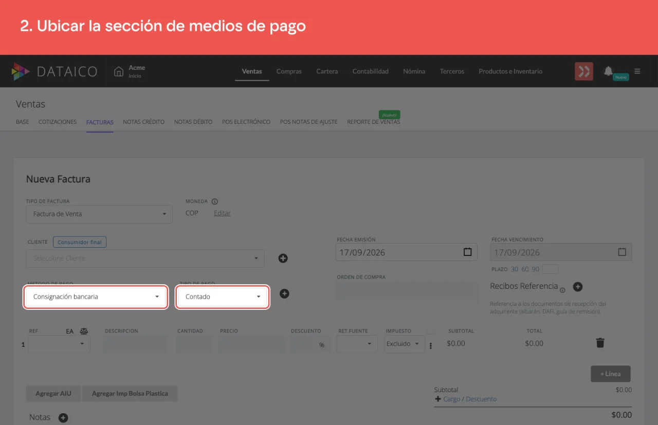Click the Descuento link under Subtotal

(x=481, y=399)
